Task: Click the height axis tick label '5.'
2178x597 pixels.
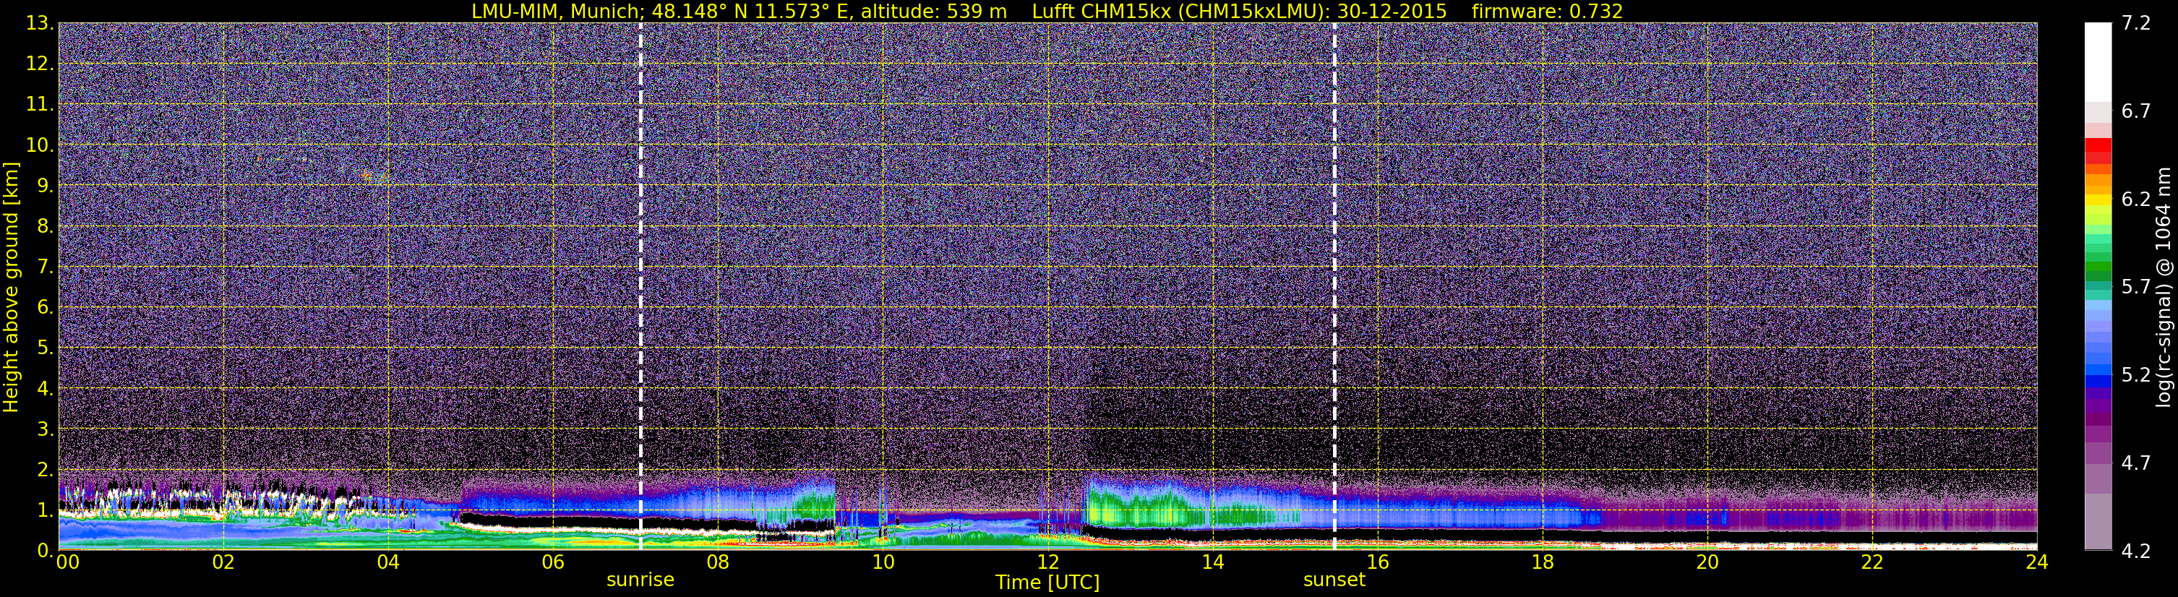Action: coord(45,348)
